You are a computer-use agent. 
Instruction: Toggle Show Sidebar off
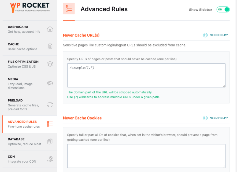pyautogui.click(x=223, y=9)
